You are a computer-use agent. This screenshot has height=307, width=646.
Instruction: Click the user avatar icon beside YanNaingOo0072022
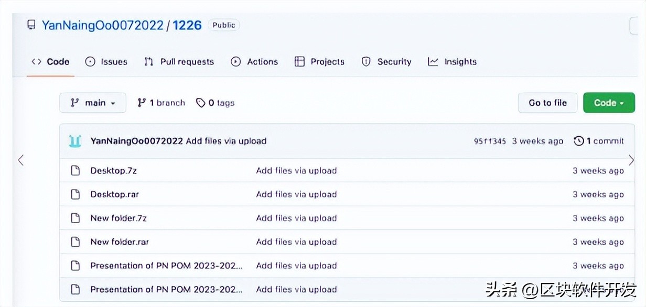pos(76,141)
